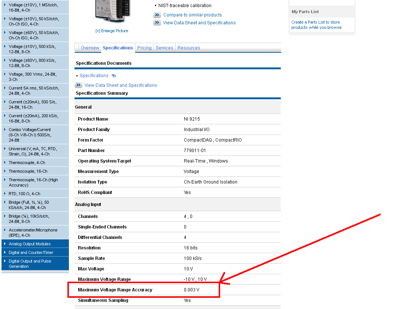
Task: Select Voltage (±10V), 50 kS/s/ch, Ch-Ch ISO
Action: click(35, 21)
